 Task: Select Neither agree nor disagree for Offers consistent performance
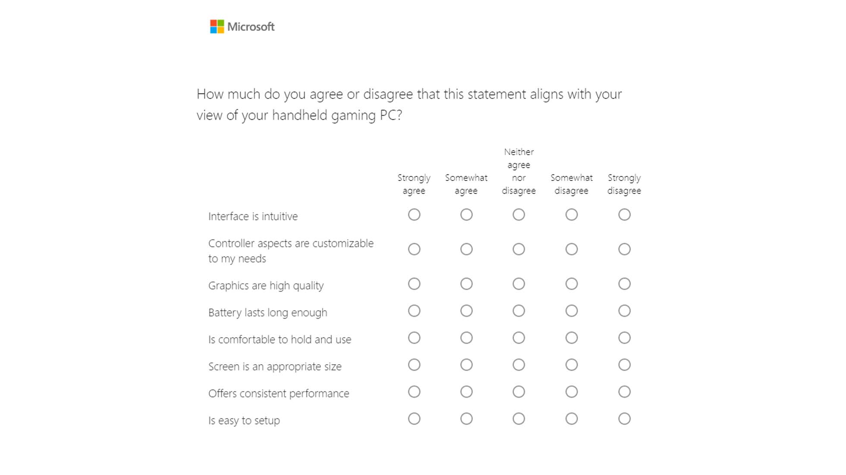click(x=519, y=391)
